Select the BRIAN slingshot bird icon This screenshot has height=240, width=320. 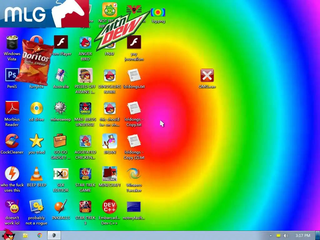pyautogui.click(x=110, y=141)
